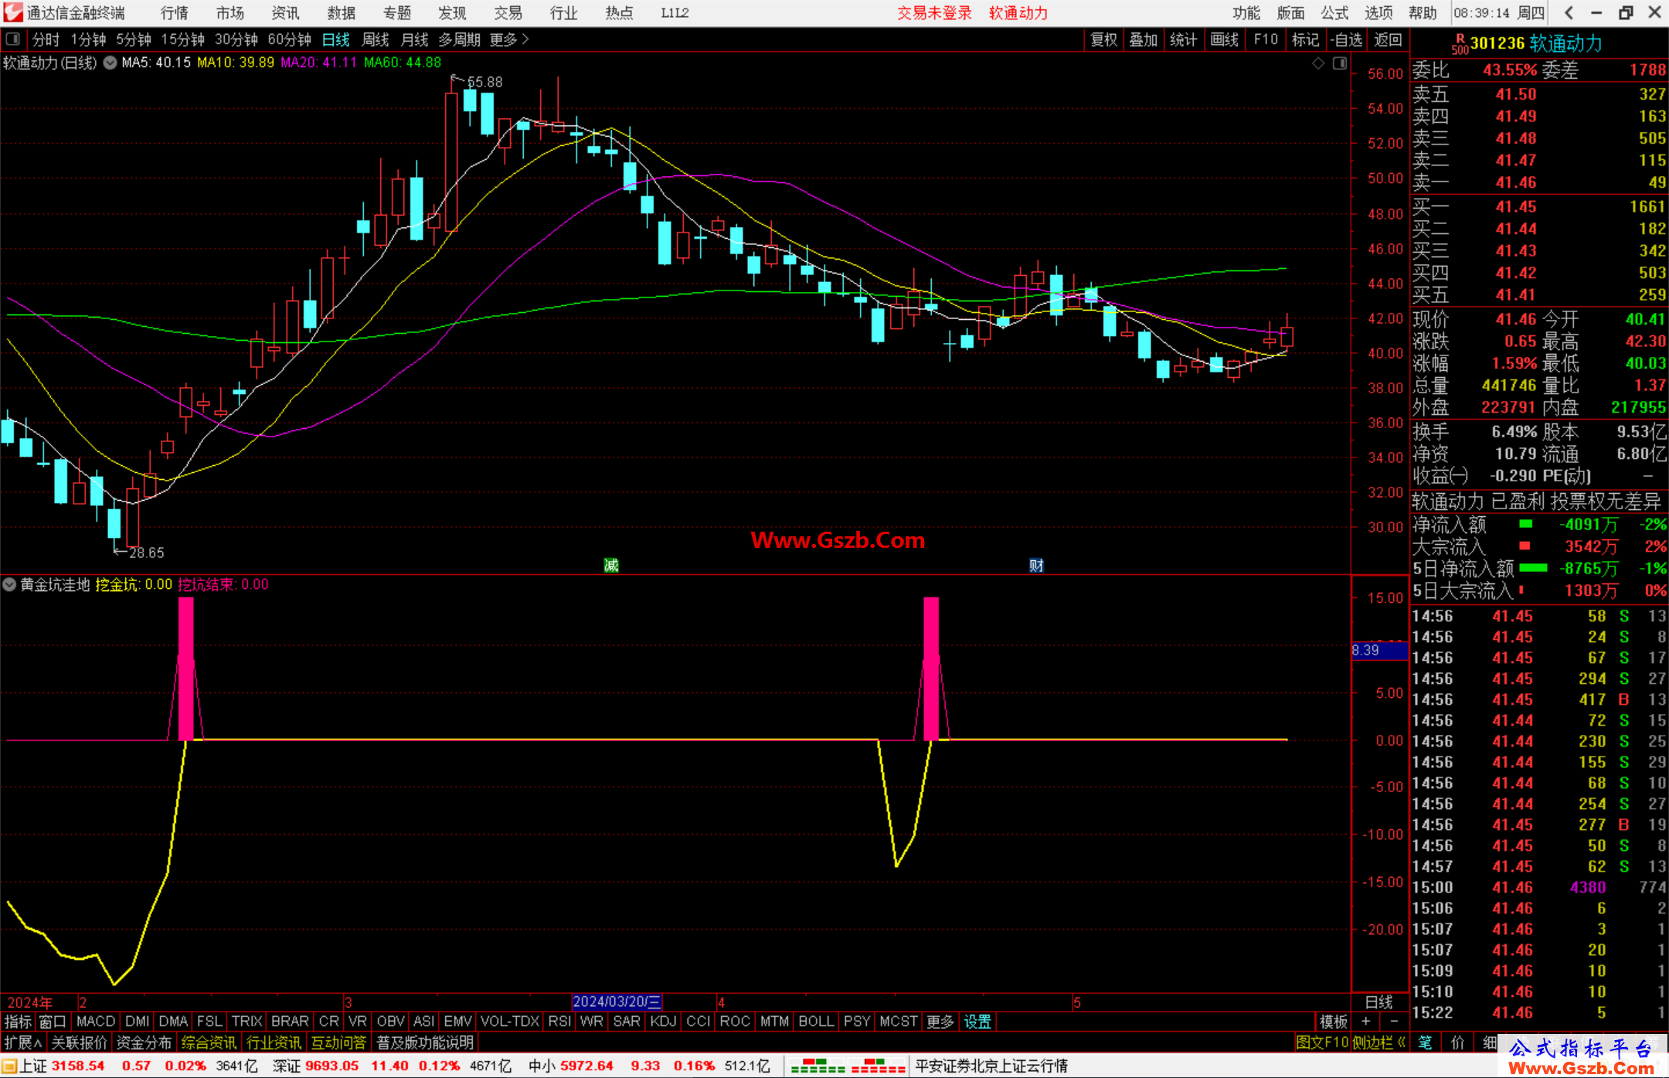Click the back arrow in title bar

click(x=1569, y=12)
